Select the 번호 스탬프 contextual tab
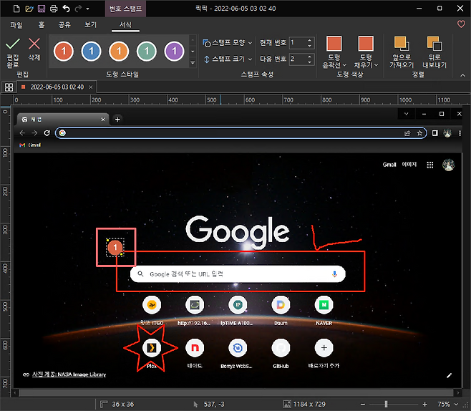The height and width of the screenshot is (411, 471). tap(125, 9)
